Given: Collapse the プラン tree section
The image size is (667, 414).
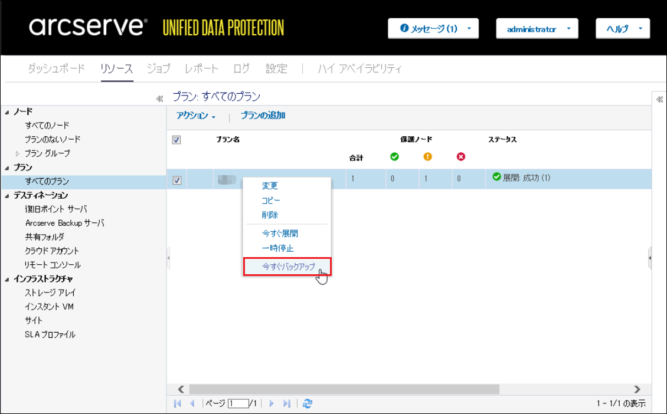Looking at the screenshot, I should click(7, 168).
